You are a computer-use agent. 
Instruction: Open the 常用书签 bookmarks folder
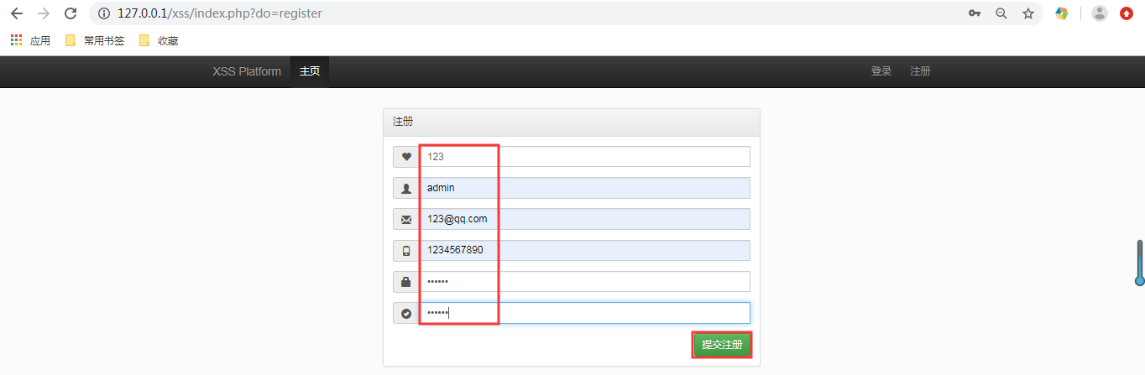pos(95,40)
